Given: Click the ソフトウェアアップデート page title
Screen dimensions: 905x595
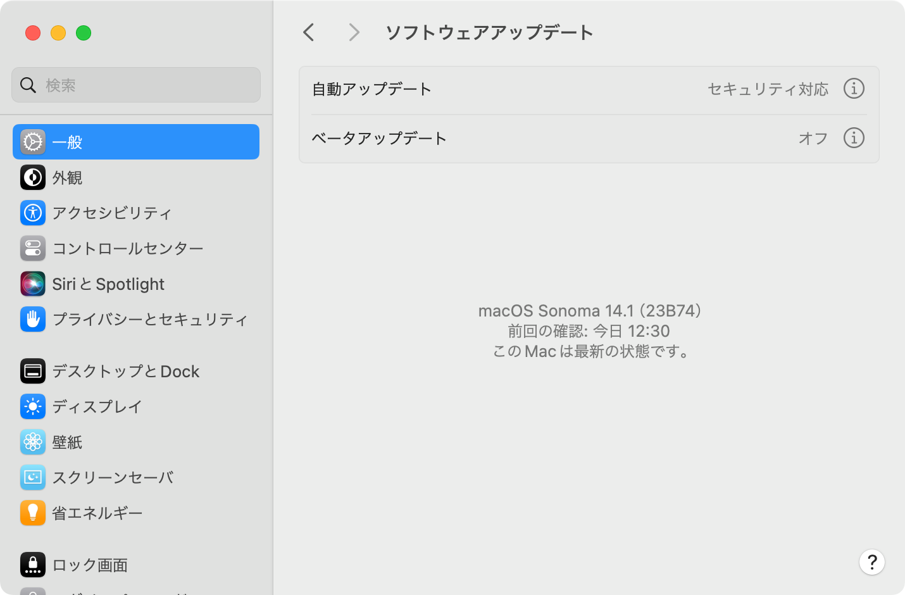Looking at the screenshot, I should pyautogui.click(x=489, y=32).
